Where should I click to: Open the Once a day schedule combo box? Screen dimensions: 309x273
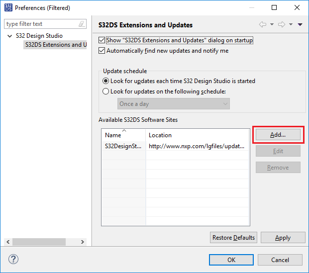tap(174, 104)
